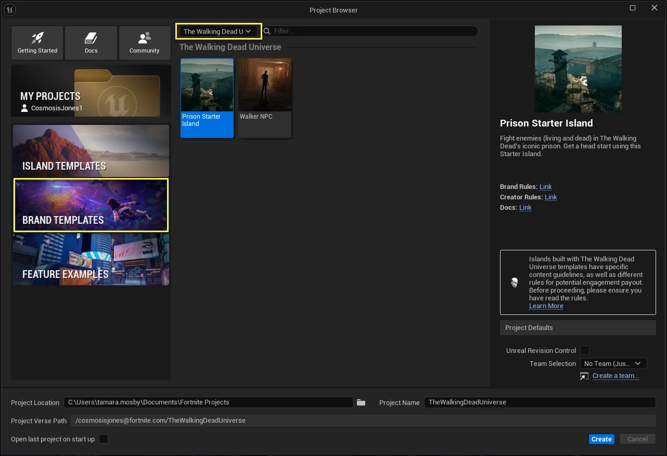Click the Project Name field
Viewport: 667px width, 456px height.
point(540,402)
